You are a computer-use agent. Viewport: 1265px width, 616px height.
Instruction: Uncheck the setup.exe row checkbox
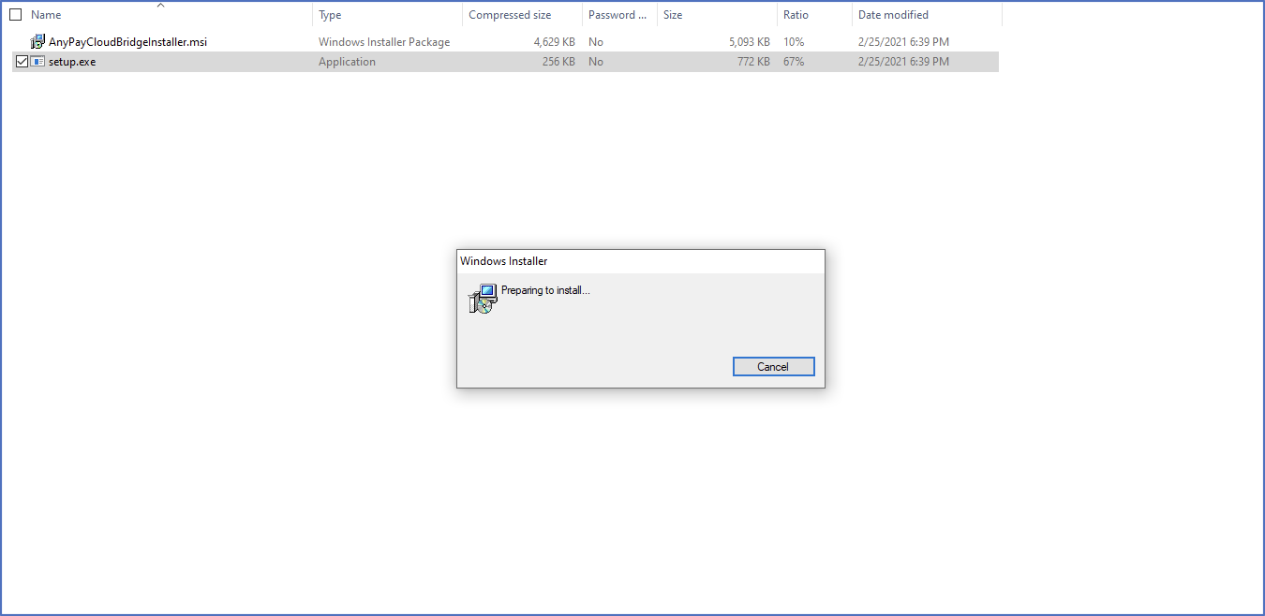tap(22, 62)
